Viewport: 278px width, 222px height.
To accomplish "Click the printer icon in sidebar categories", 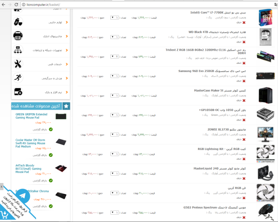I will coord(18,35).
